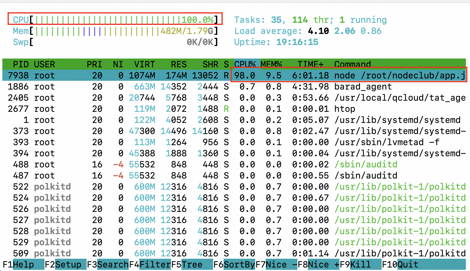Screen dimensions: 470x271
Task: Click the load average value "0.86"
Action: click(371, 31)
